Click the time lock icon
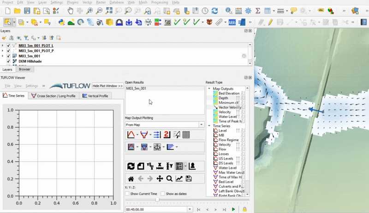369x213 pixels. [245, 209]
